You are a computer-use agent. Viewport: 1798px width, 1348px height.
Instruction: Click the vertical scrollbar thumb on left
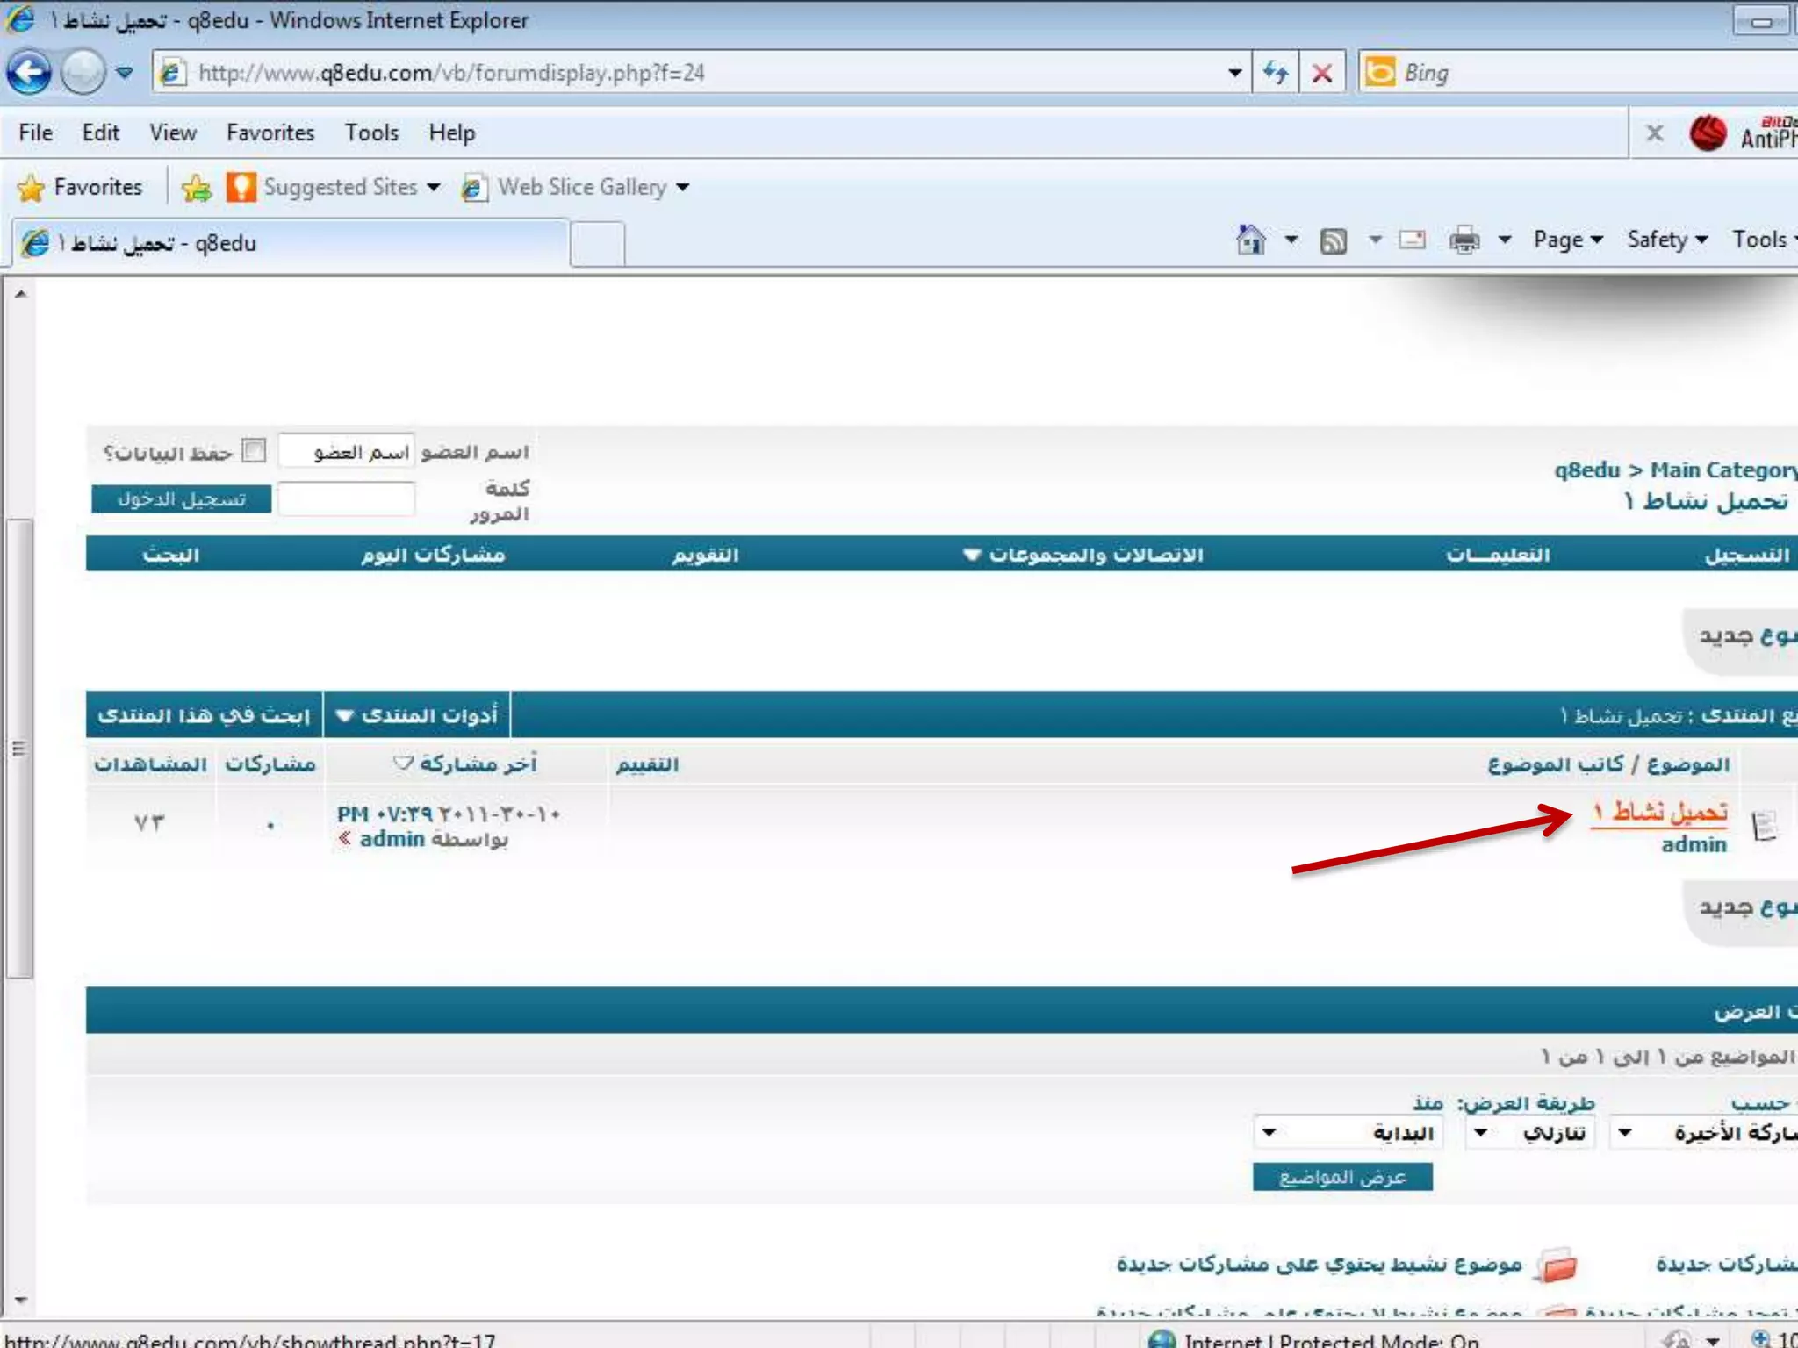click(x=19, y=748)
